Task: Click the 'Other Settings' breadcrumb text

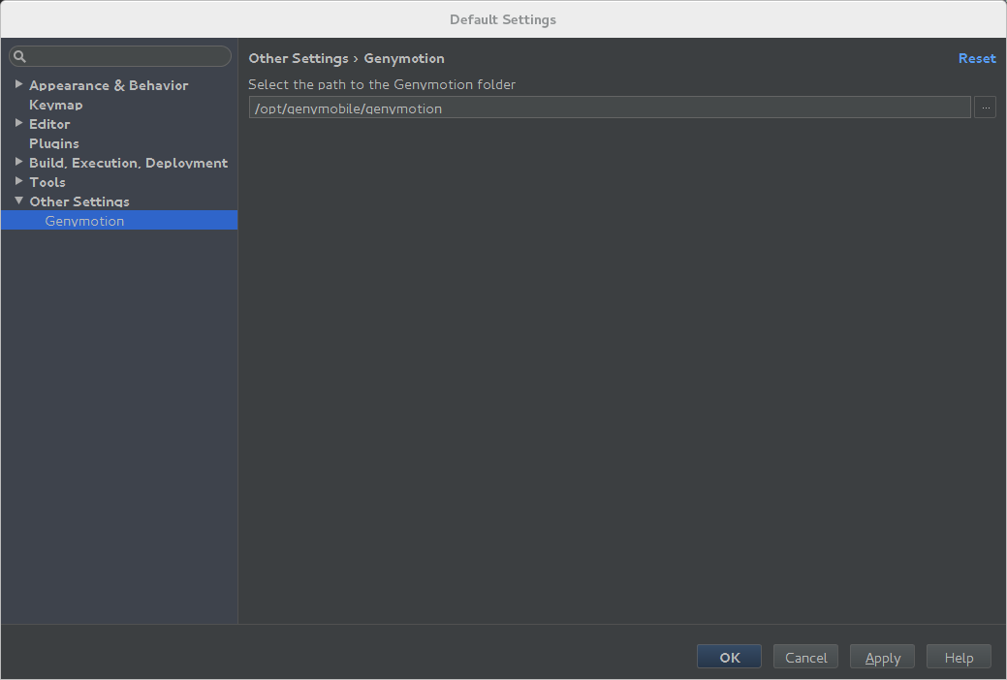Action: point(299,58)
